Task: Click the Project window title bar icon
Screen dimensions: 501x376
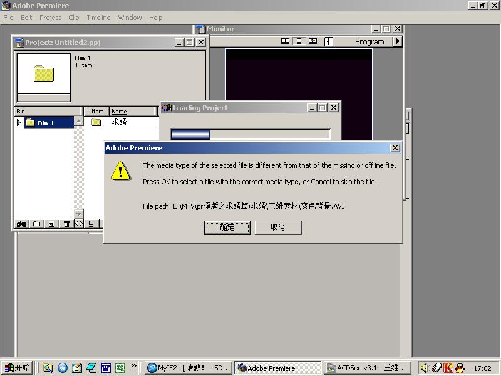Action: point(19,43)
